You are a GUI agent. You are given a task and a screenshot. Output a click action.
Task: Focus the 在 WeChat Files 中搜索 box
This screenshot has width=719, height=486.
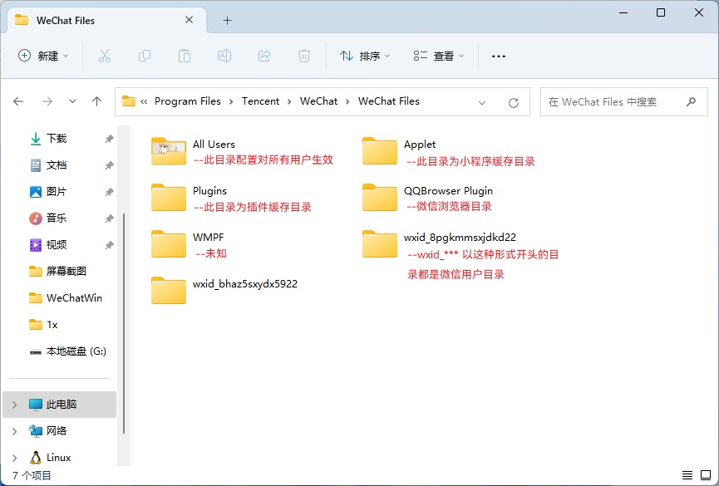pos(624,102)
